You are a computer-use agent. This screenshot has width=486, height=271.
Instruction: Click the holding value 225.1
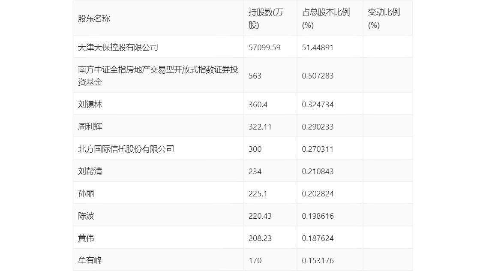click(x=258, y=194)
